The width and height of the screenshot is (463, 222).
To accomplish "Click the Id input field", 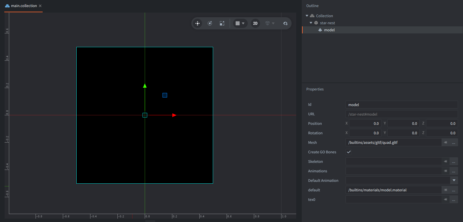I will coord(402,105).
